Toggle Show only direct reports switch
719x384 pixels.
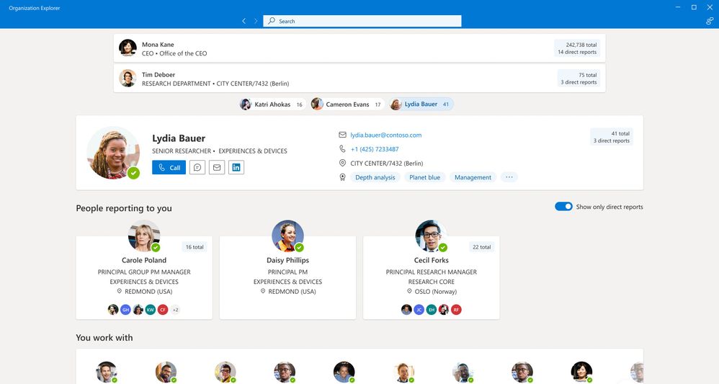563,207
